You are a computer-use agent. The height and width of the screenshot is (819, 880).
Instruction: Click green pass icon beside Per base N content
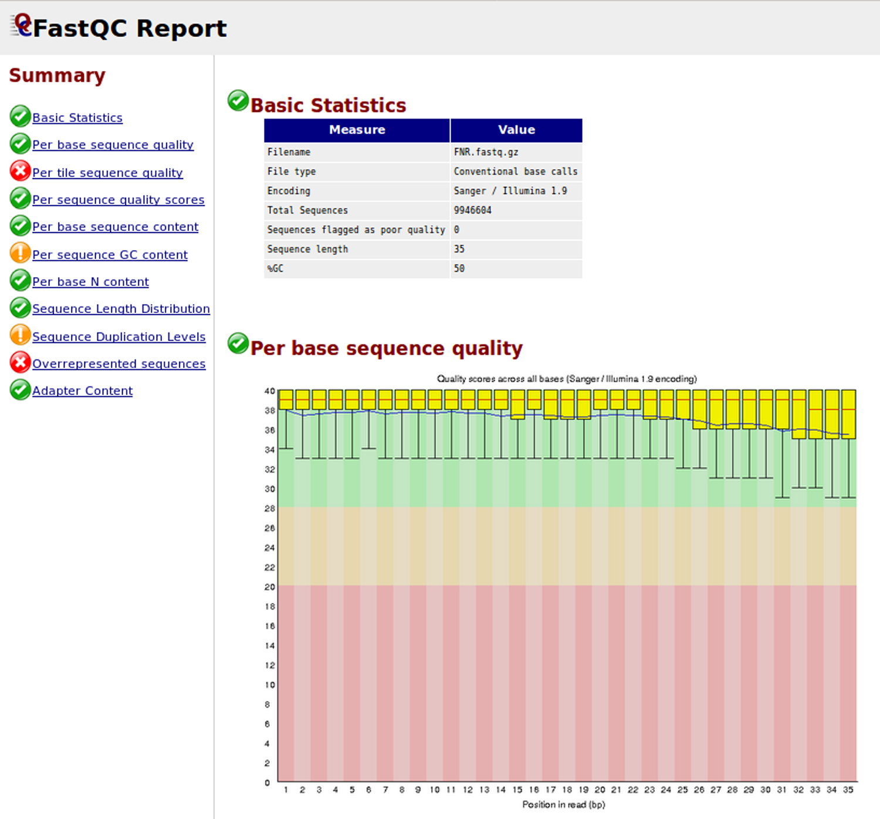click(x=20, y=281)
